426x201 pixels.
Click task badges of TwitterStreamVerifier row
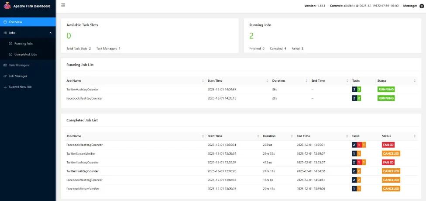357,154
